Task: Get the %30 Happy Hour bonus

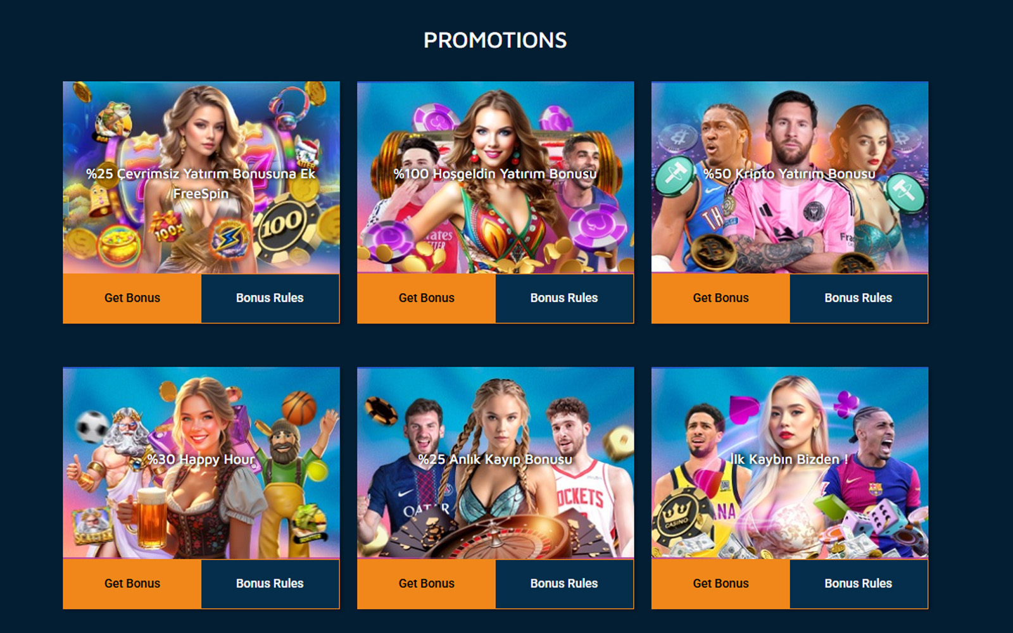Action: click(132, 584)
